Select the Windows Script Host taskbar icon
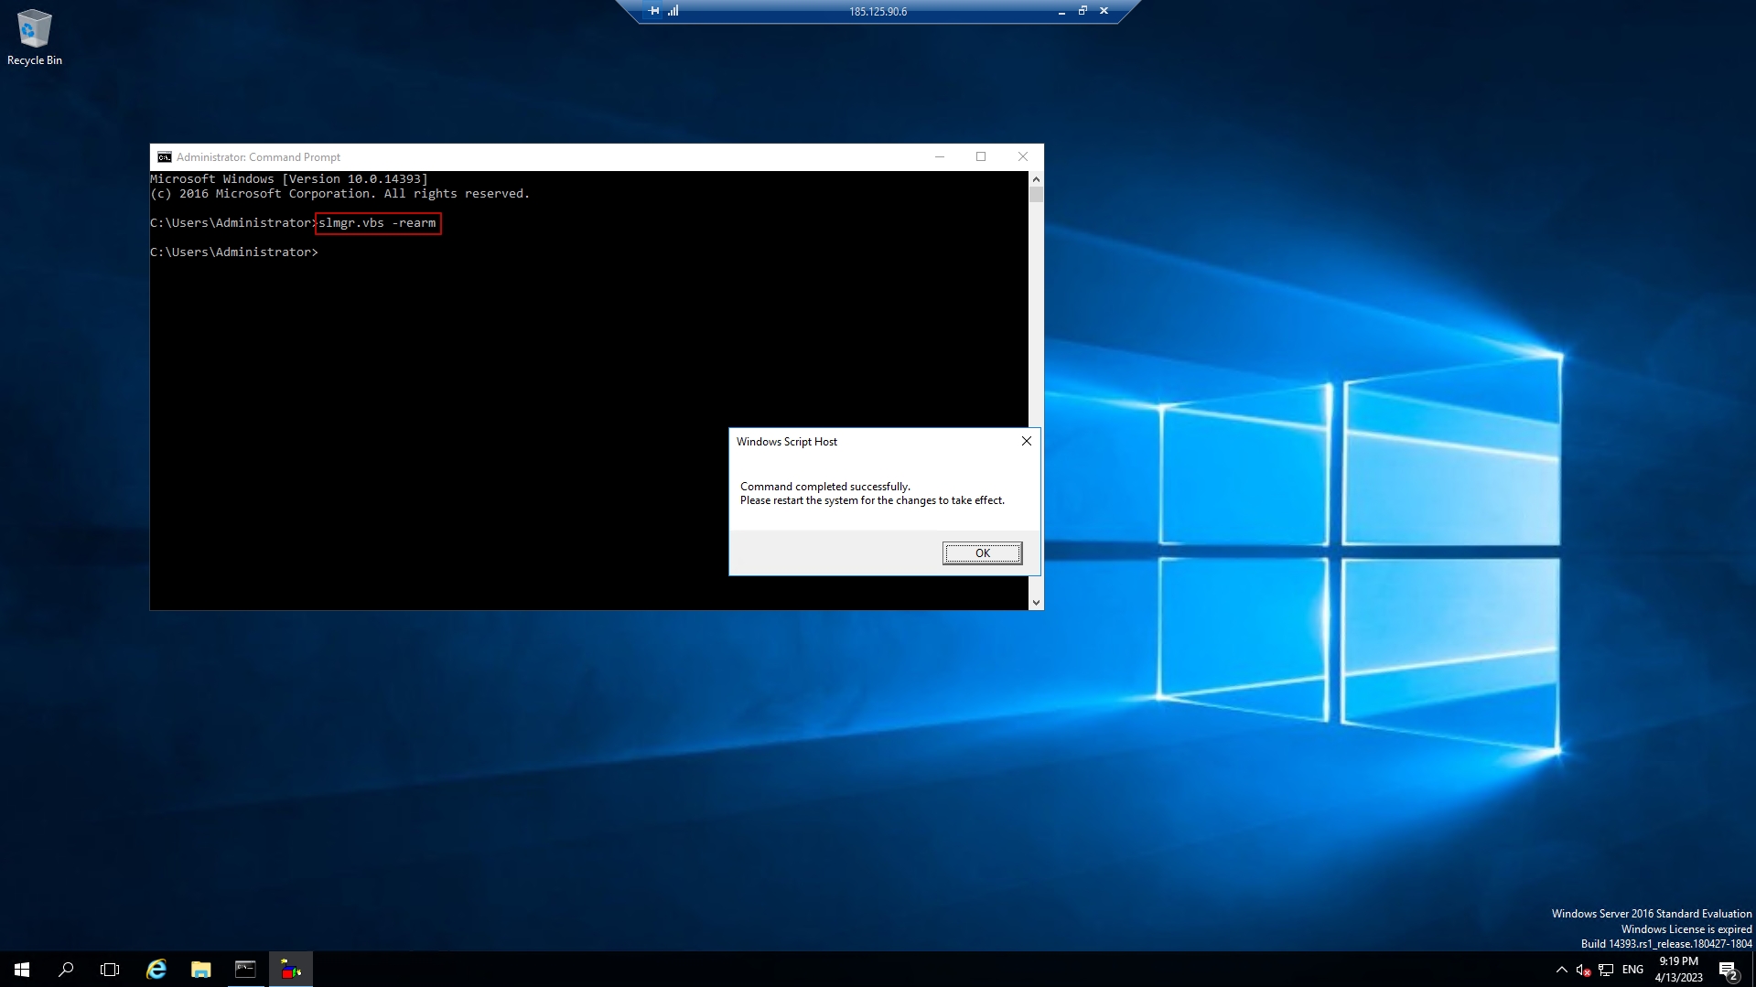Viewport: 1756px width, 987px height. click(x=291, y=970)
